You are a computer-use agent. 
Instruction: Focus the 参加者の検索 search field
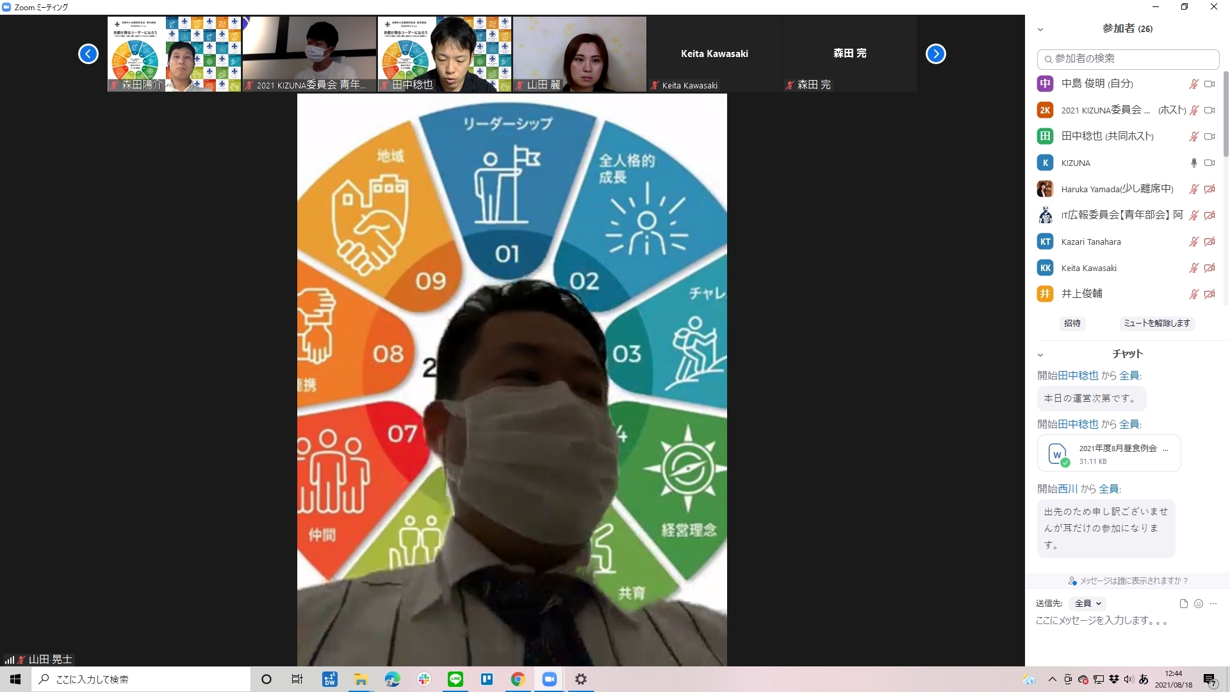coord(1128,59)
